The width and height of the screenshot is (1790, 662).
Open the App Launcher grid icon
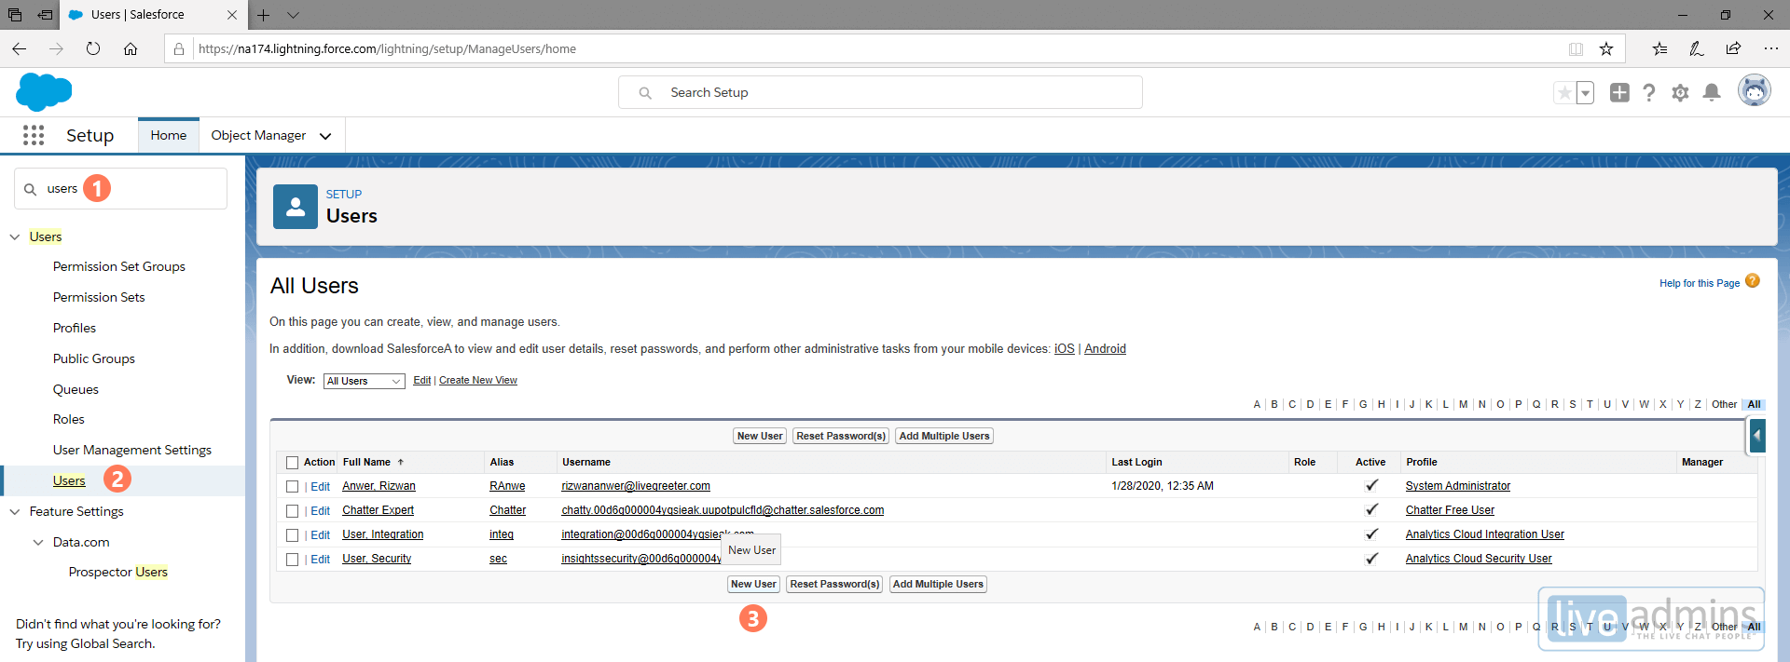tap(34, 135)
